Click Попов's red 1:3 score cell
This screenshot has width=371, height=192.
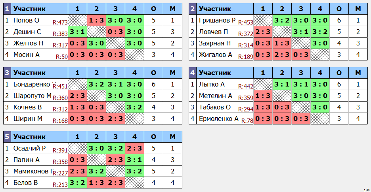97,20
